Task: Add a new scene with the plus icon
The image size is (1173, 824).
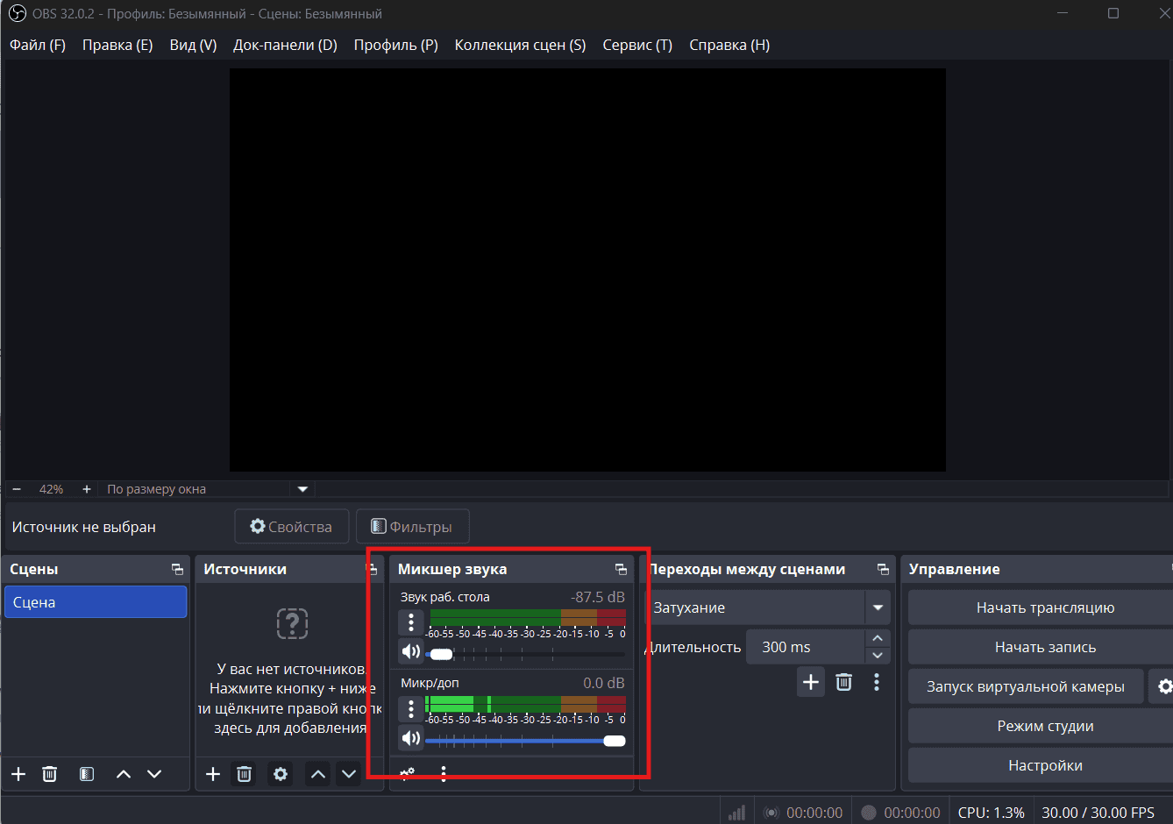Action: click(x=18, y=774)
